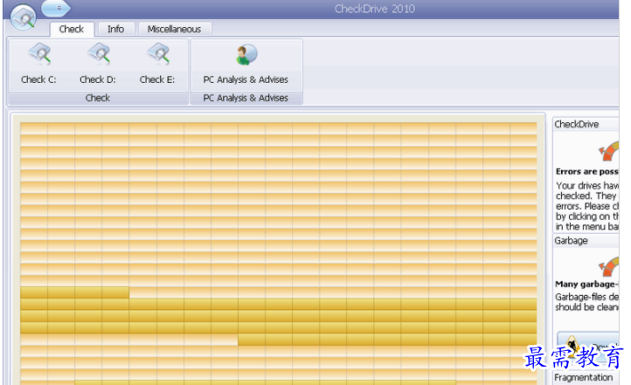Screen dimensions: 631x385
Task: Select the Fragmentation panel header
Action: [586, 377]
